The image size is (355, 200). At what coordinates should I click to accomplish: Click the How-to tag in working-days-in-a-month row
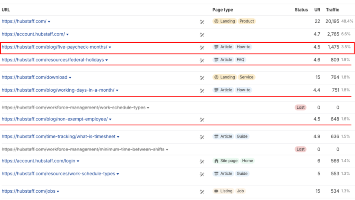point(243,90)
